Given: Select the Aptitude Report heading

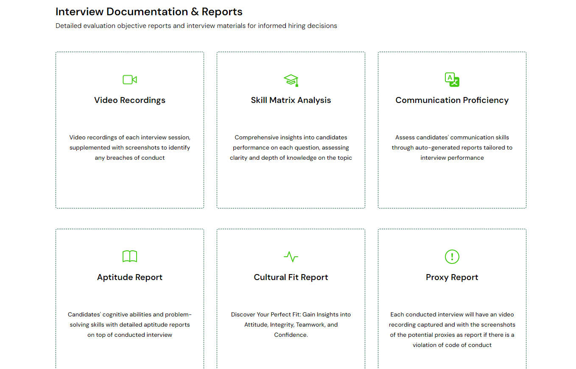Looking at the screenshot, I should (x=129, y=277).
